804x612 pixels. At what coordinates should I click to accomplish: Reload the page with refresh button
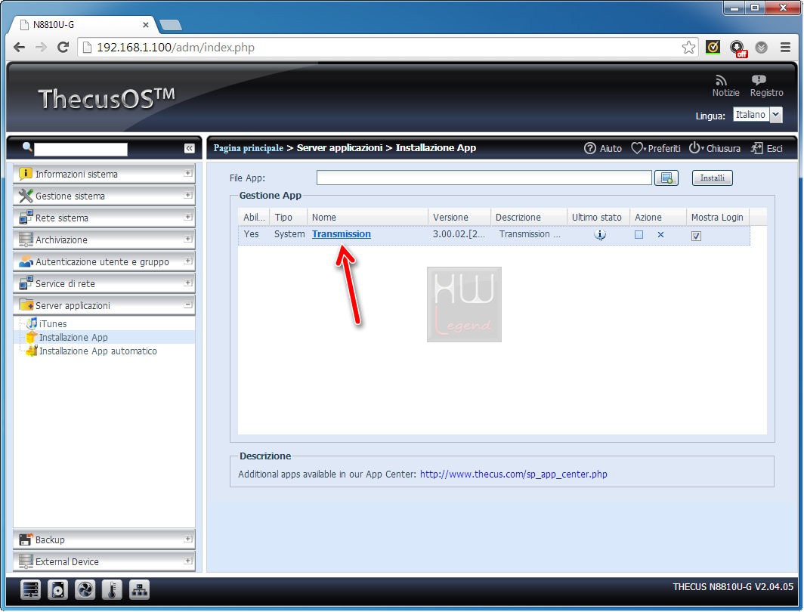coord(63,47)
